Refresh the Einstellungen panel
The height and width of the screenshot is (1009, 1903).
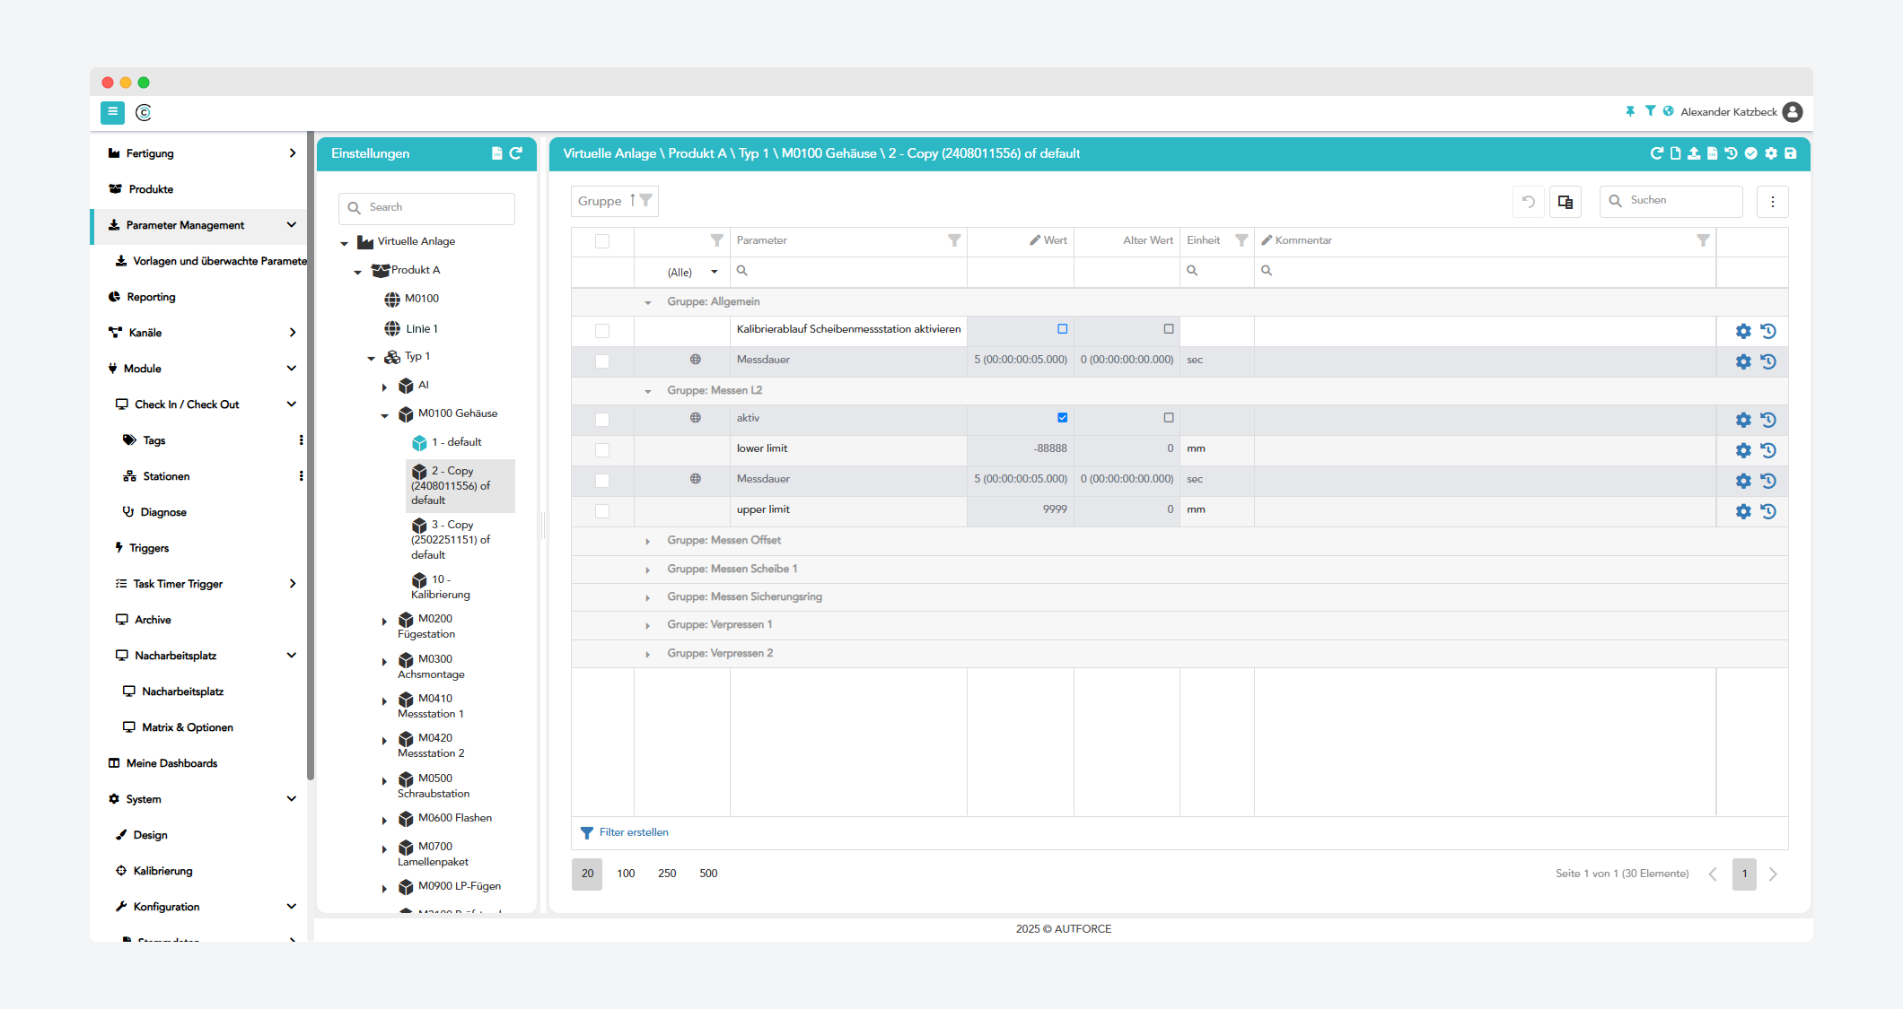(x=516, y=153)
